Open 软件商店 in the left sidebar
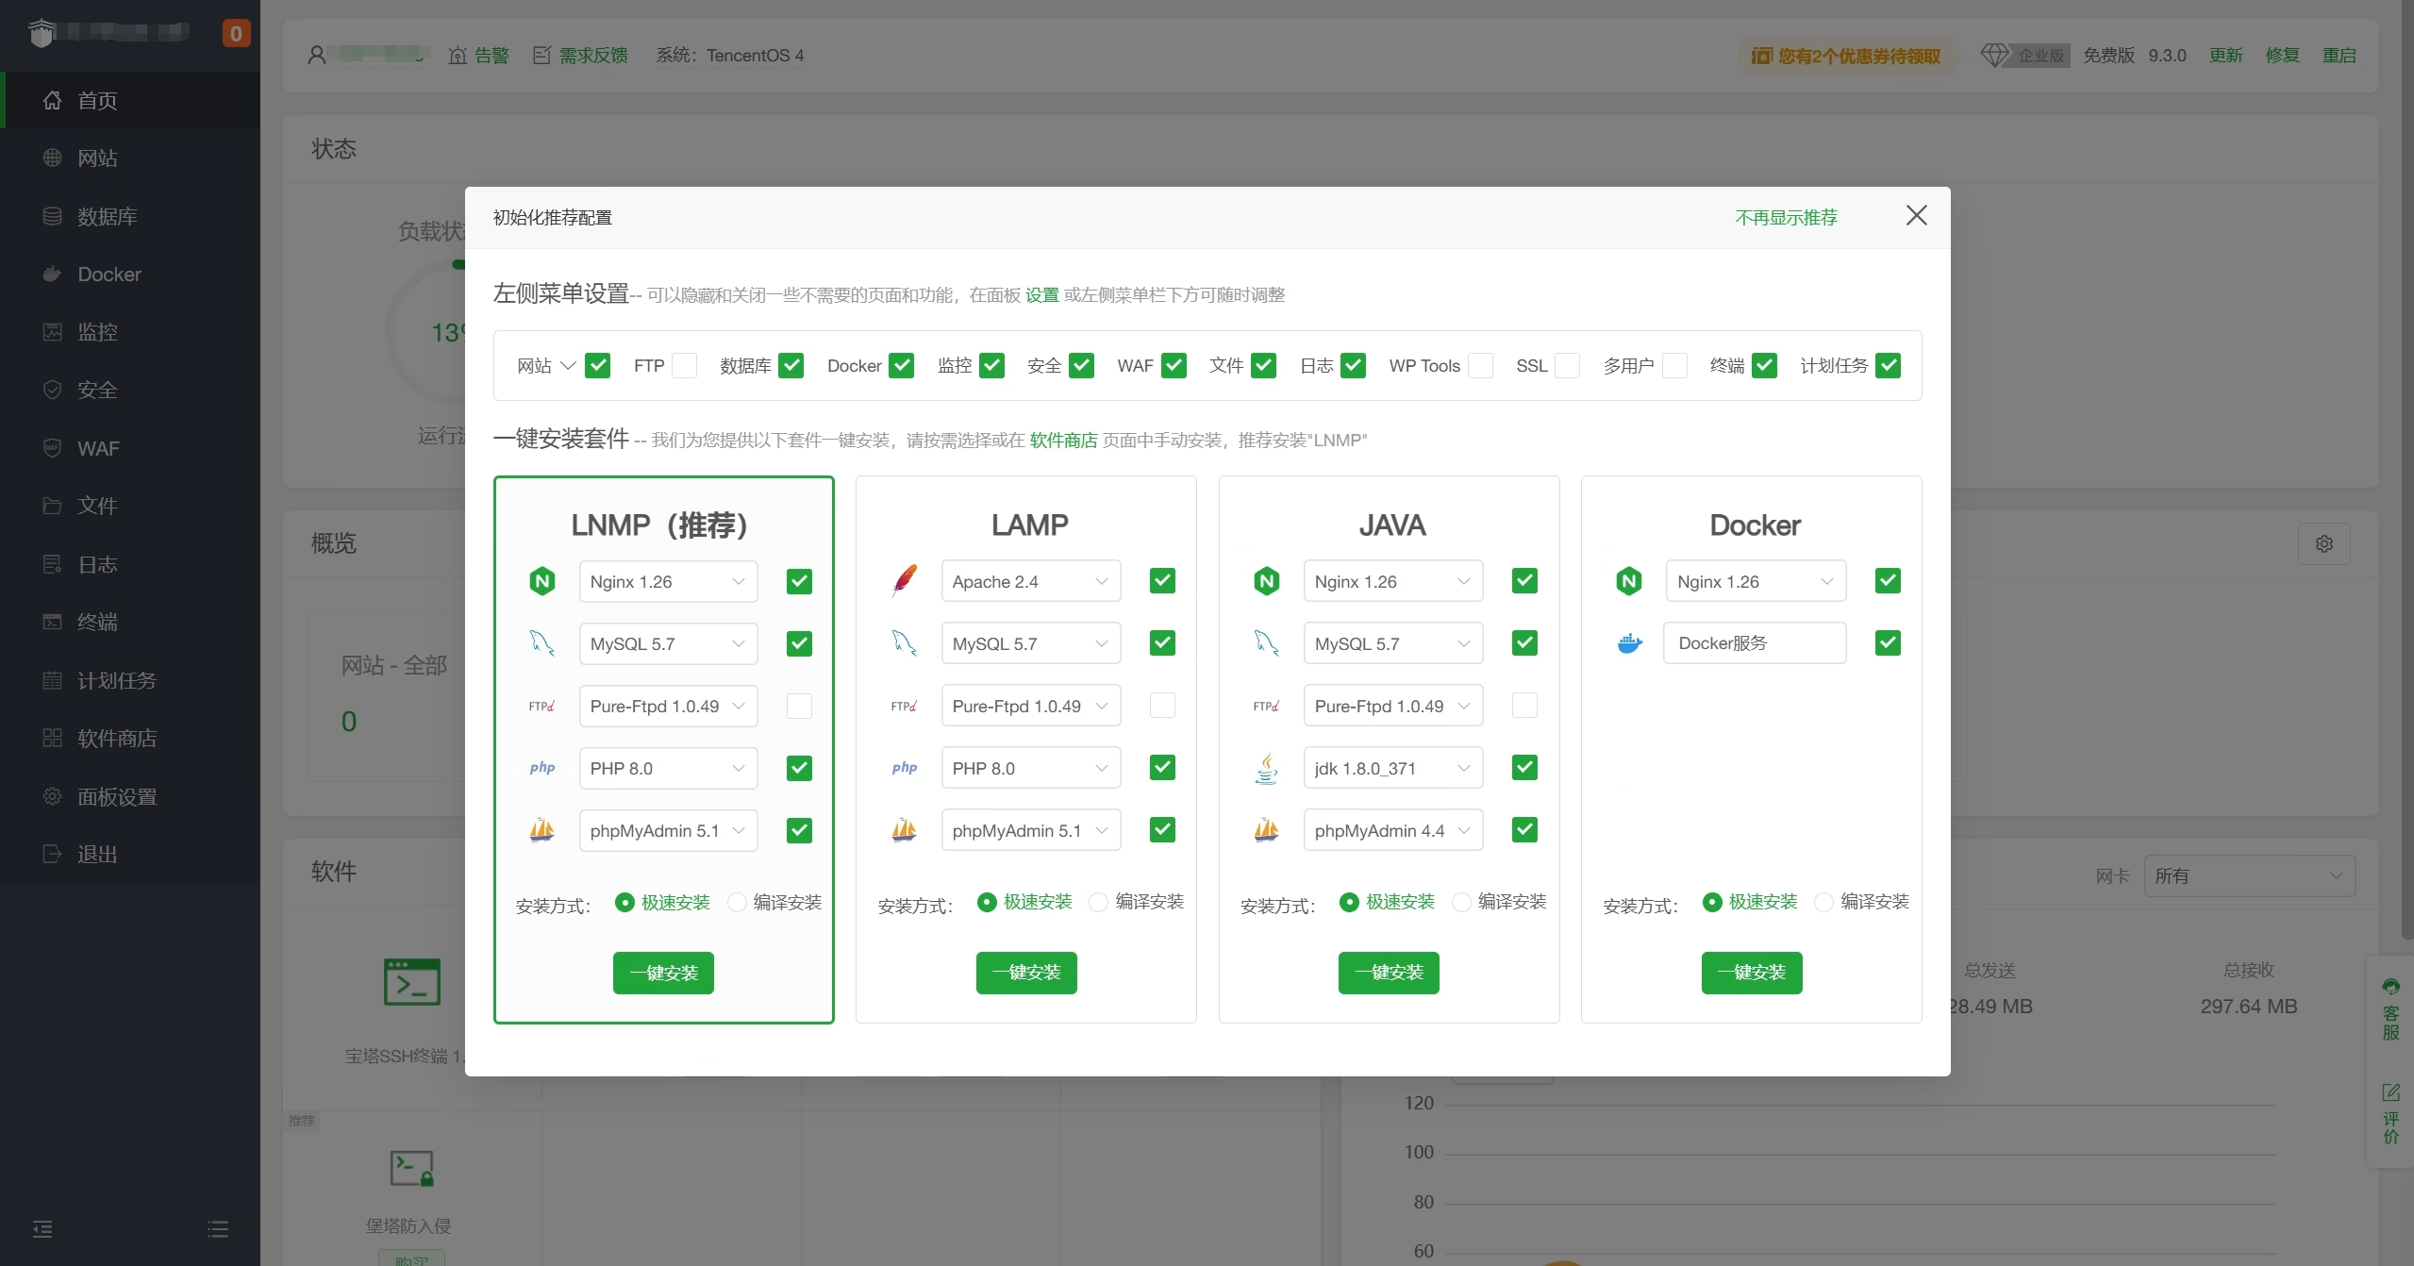This screenshot has width=2414, height=1266. tap(117, 739)
